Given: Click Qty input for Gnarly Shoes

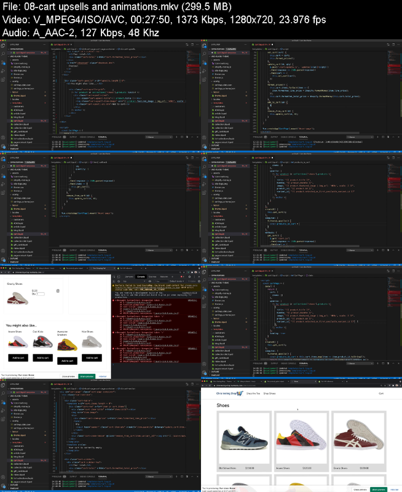Looking at the screenshot, I should (x=41, y=294).
